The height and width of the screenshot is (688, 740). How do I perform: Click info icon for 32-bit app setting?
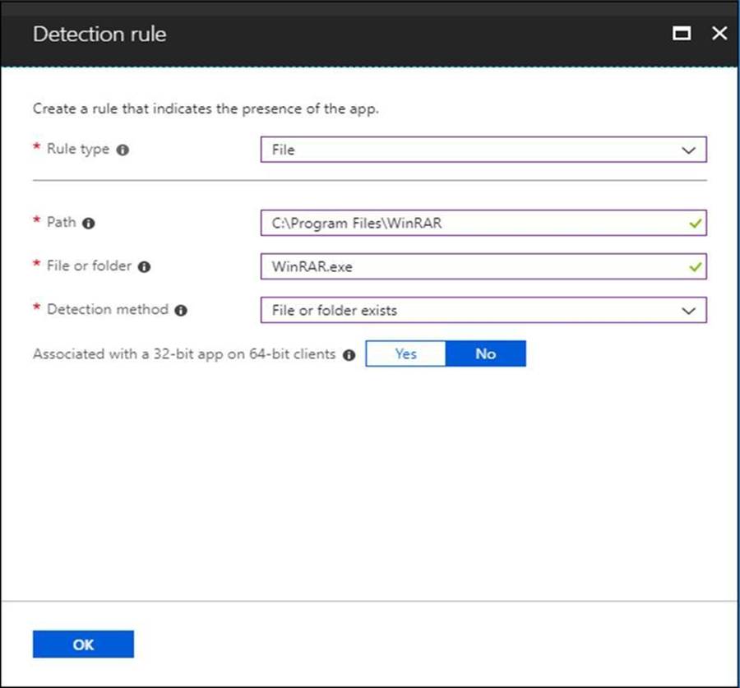(349, 355)
